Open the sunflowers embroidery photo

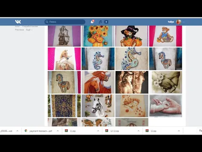pyautogui.click(x=98, y=36)
